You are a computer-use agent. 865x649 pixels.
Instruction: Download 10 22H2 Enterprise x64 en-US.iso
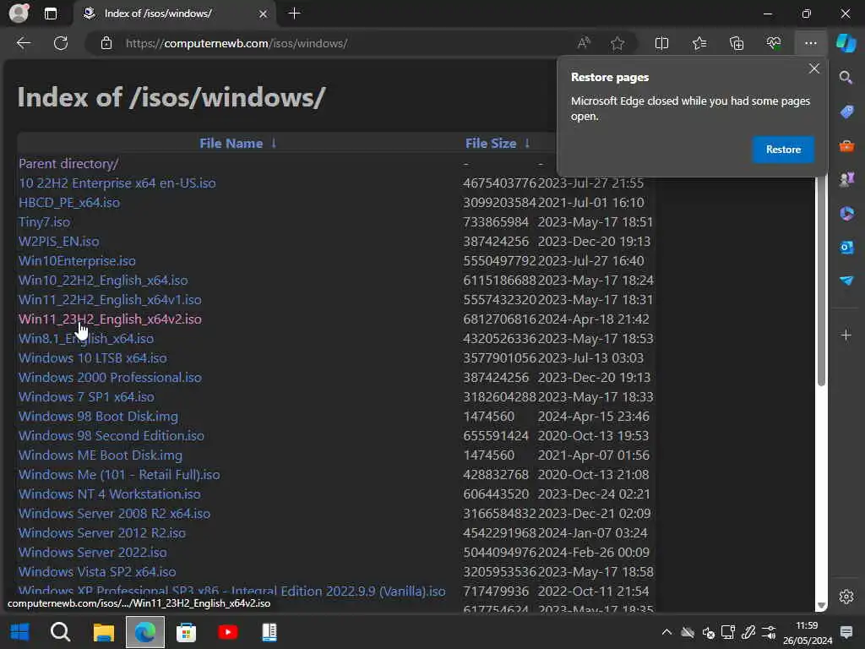tap(117, 183)
